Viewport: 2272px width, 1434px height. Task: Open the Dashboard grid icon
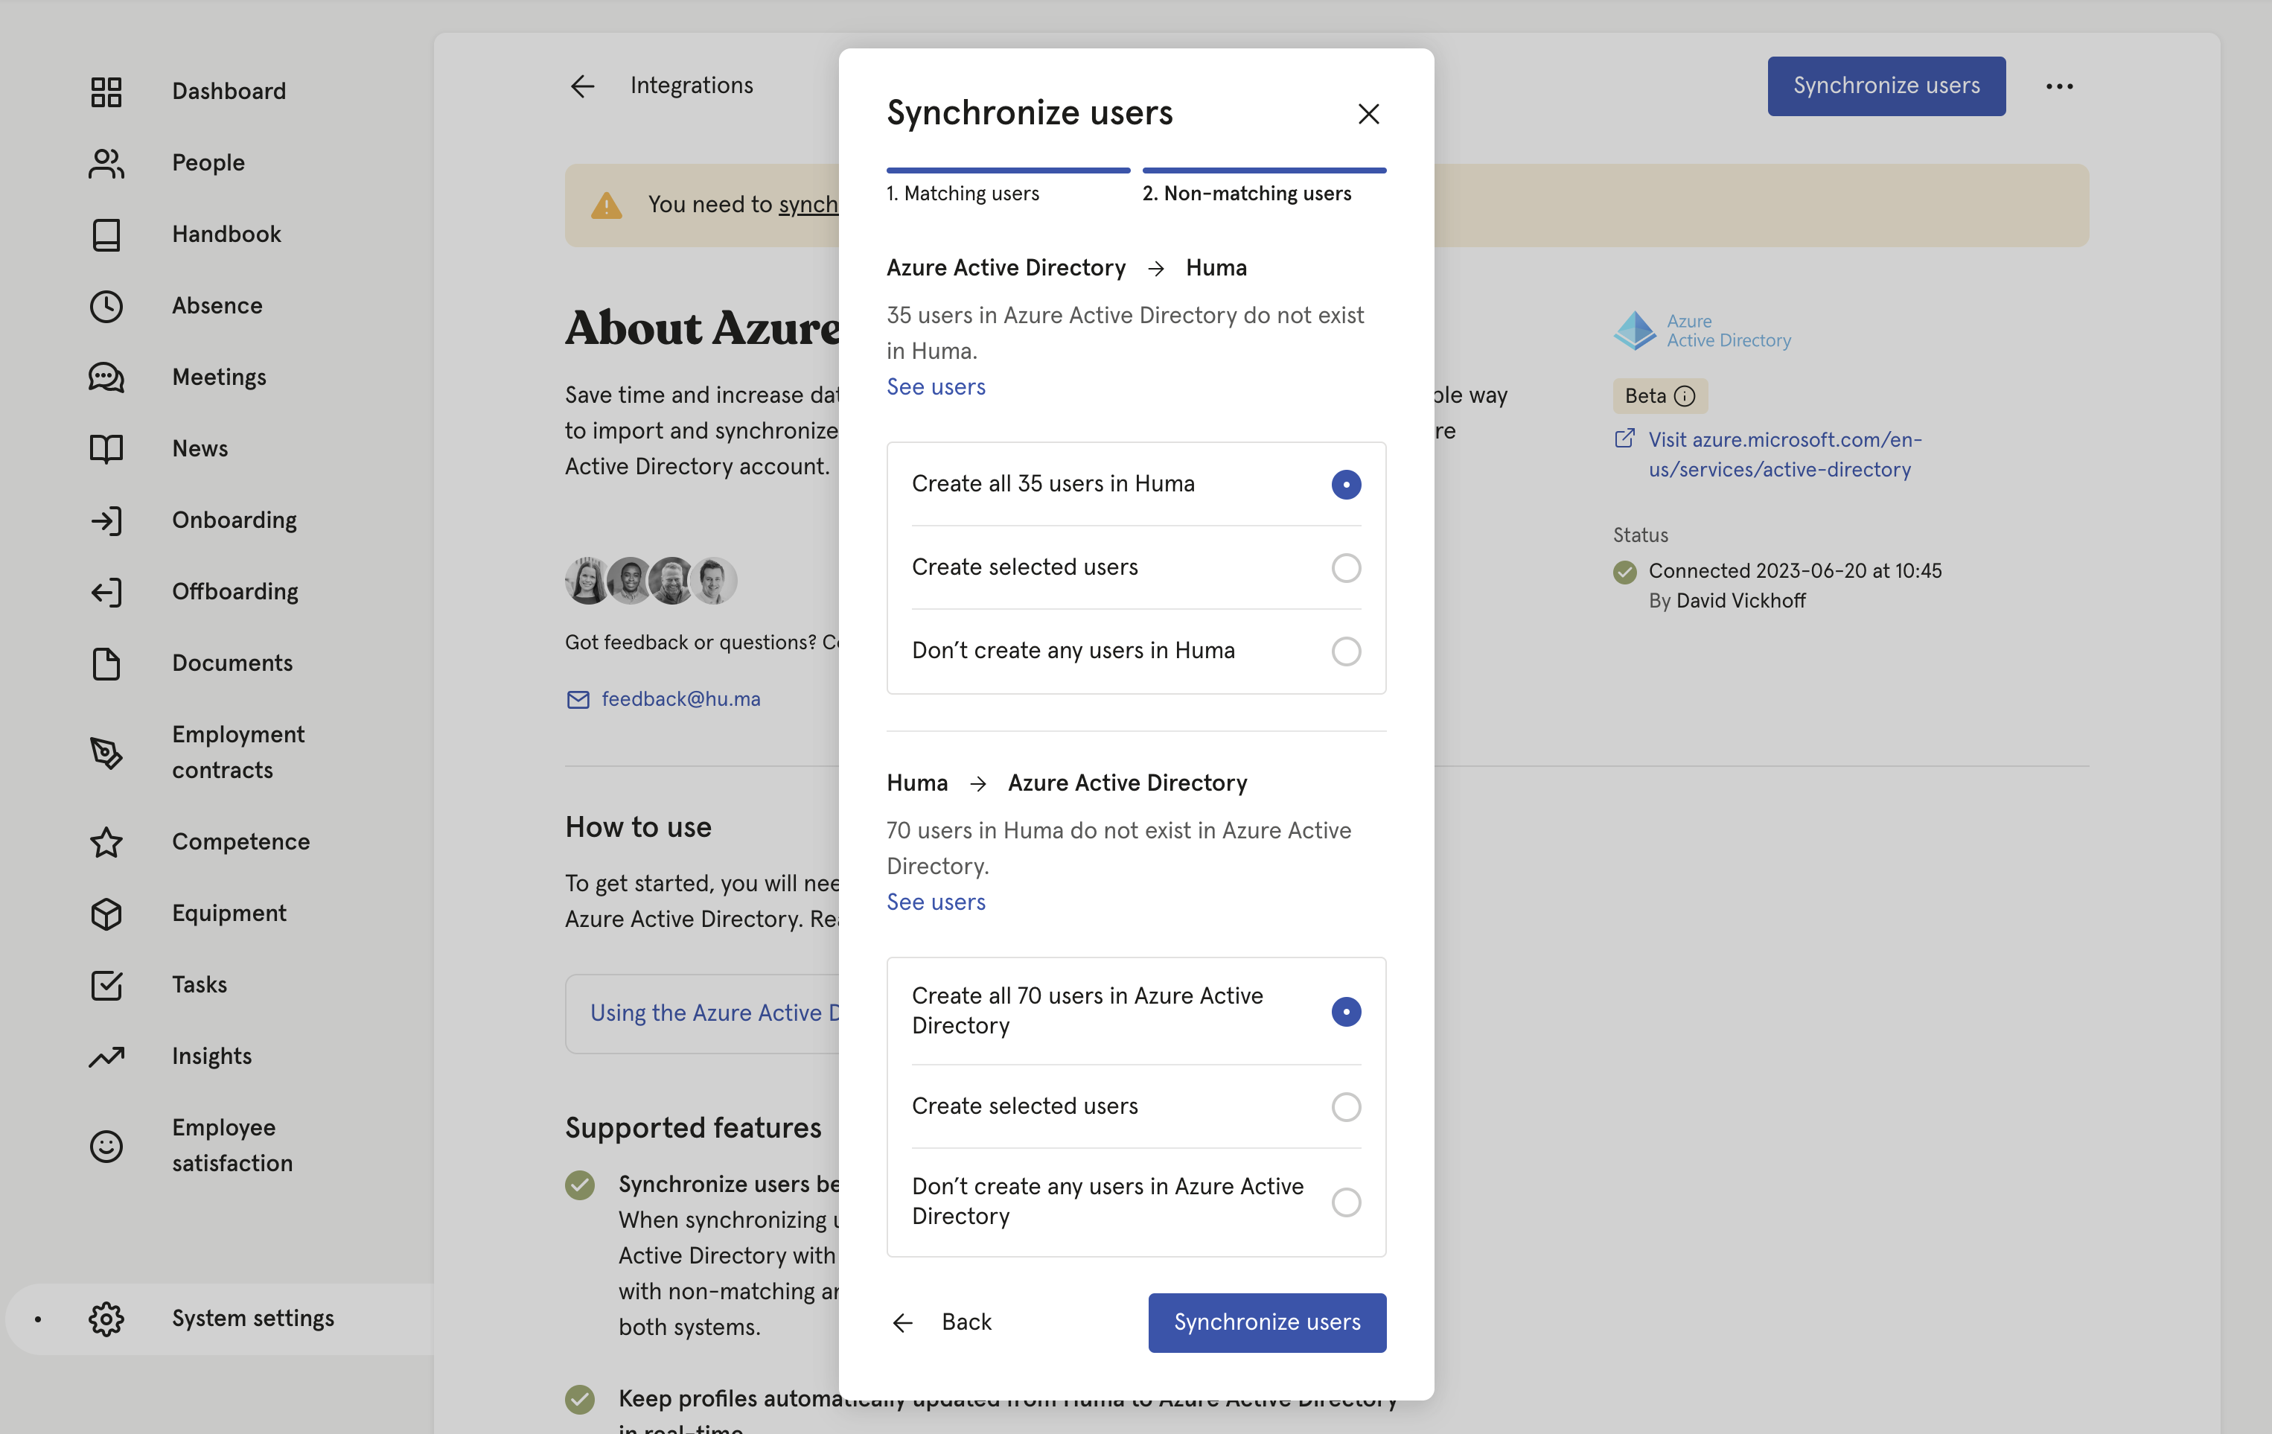point(106,92)
